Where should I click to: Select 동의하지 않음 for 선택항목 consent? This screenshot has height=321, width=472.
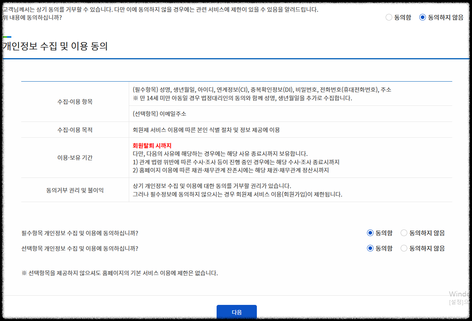click(x=404, y=248)
